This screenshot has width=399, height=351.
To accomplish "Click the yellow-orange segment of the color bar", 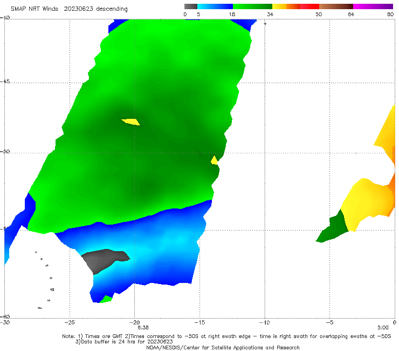I will coord(286,6).
